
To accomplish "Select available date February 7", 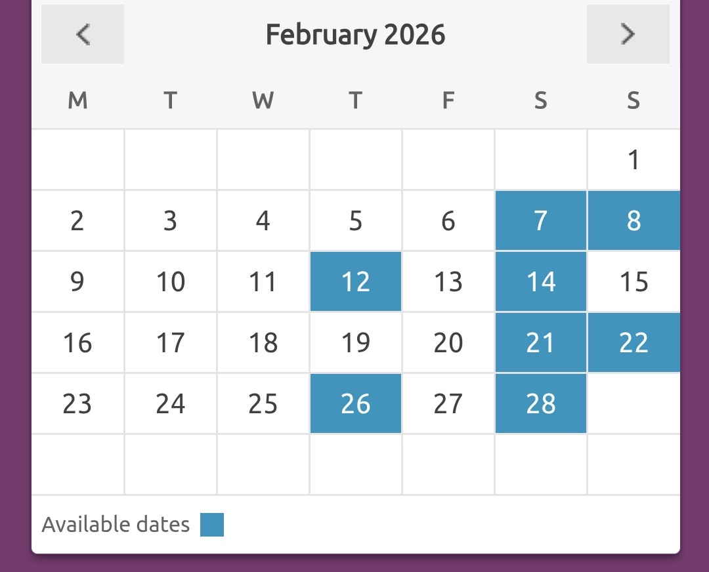I will coord(541,221).
